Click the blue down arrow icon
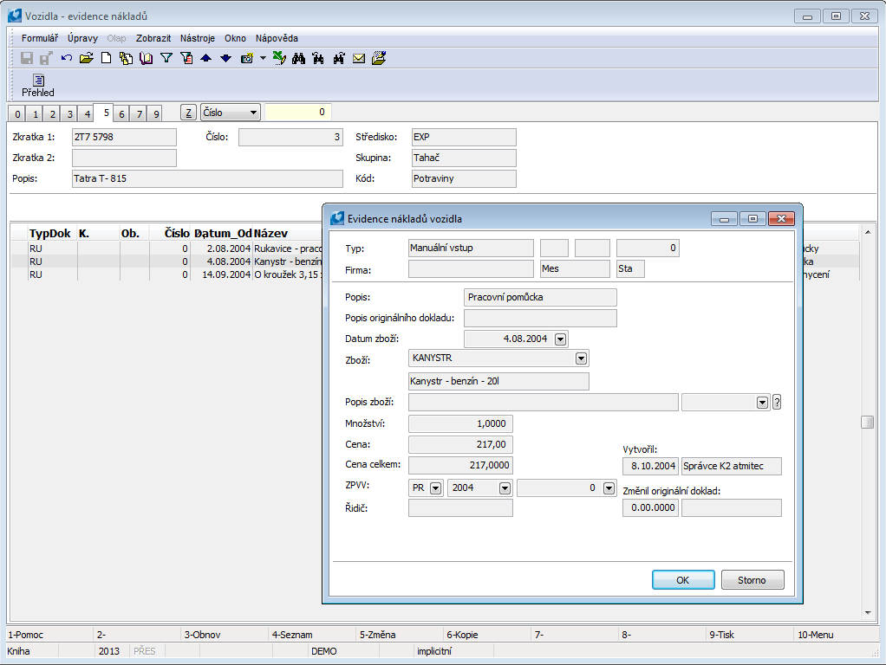Image resolution: width=886 pixels, height=665 pixels. [225, 59]
